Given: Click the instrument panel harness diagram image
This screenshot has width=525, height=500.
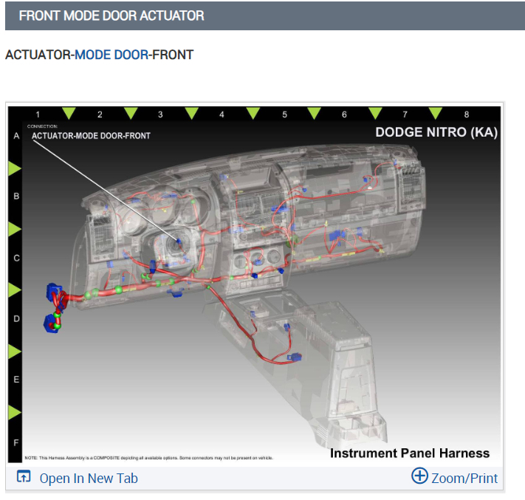Looking at the screenshot, I should click(x=255, y=284).
